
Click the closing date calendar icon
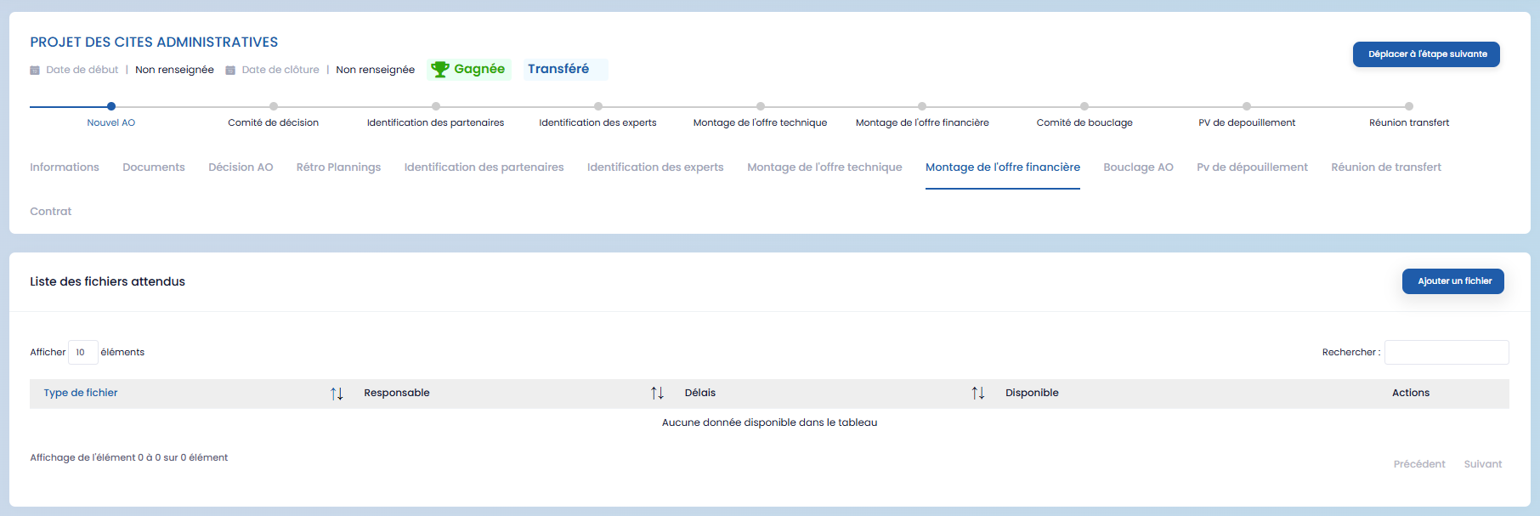pos(230,71)
